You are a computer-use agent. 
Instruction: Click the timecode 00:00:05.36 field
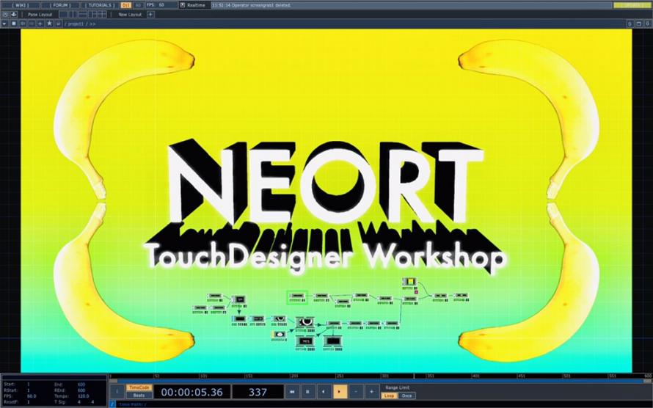(192, 392)
